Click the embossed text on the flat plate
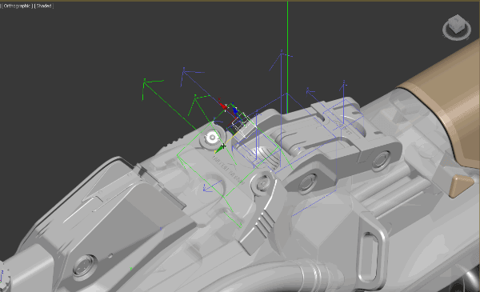480x292 pixels. (x=228, y=170)
